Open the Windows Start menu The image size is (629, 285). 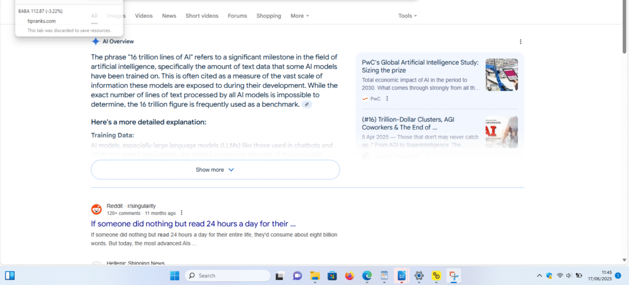(174, 276)
